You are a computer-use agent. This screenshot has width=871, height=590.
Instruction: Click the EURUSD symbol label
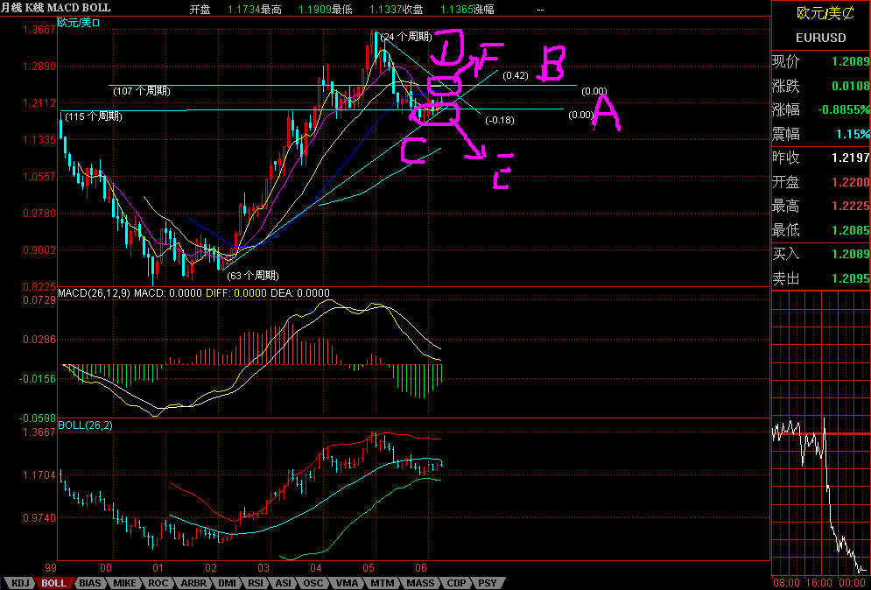coord(820,38)
